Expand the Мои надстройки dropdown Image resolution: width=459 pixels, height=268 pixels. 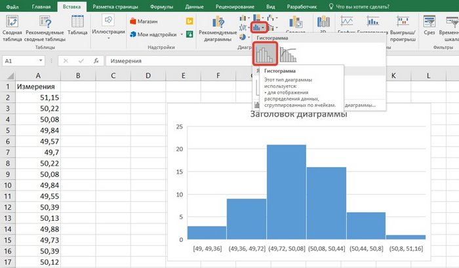pyautogui.click(x=180, y=33)
